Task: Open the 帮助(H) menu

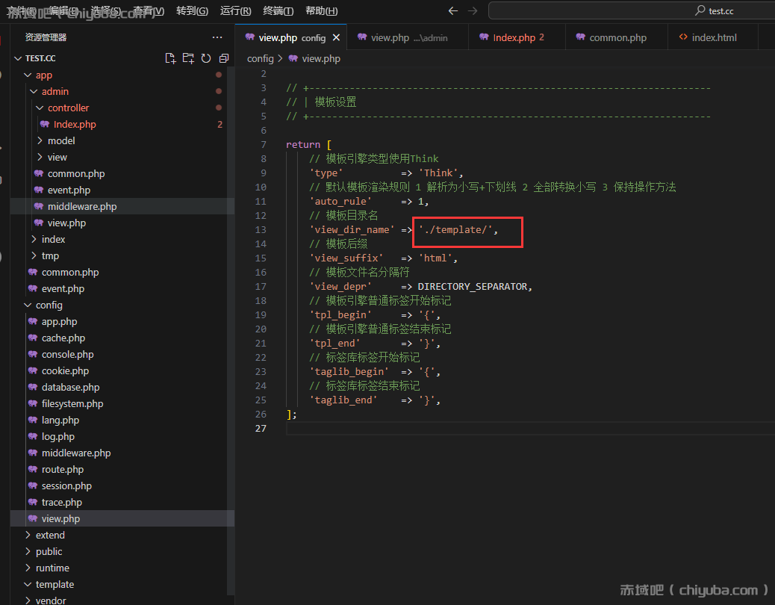Action: pyautogui.click(x=321, y=11)
